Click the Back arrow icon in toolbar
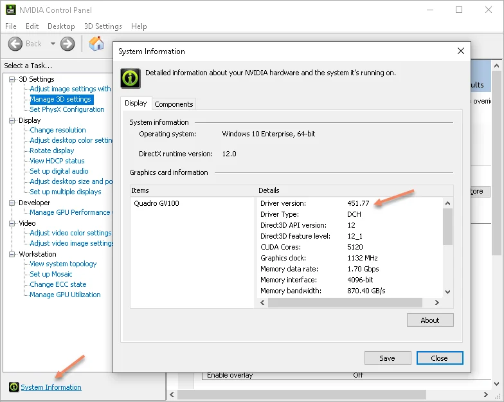504x402 pixels. point(15,44)
